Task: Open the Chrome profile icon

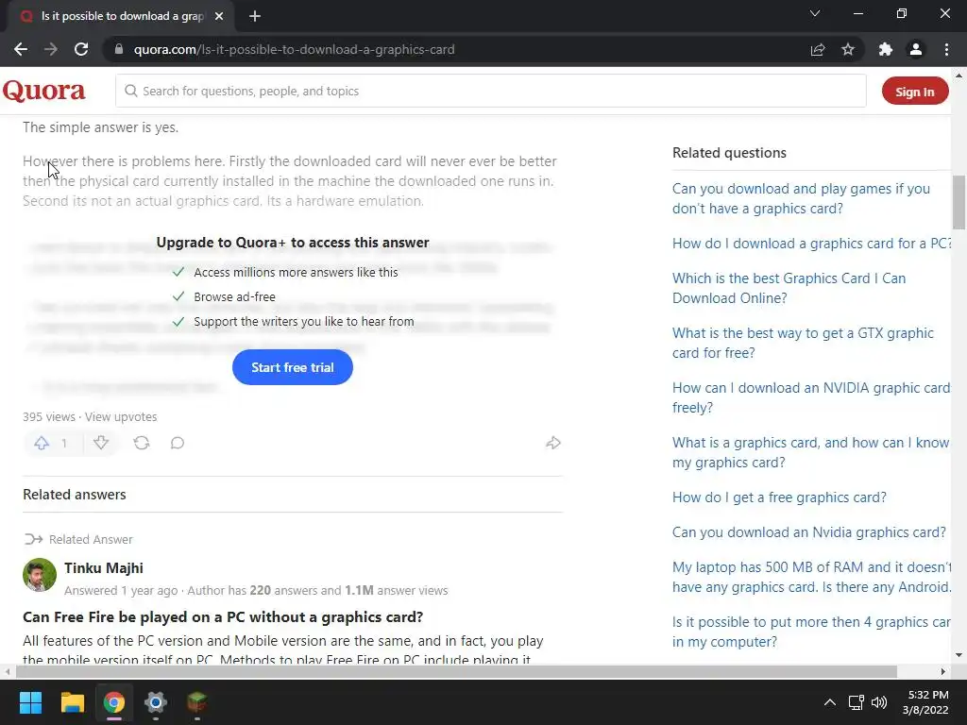Action: [916, 49]
